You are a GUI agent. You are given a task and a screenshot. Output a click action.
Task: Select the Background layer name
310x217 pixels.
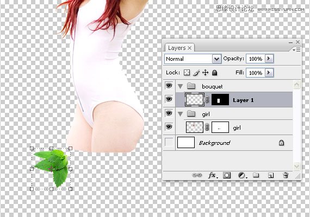(x=214, y=143)
